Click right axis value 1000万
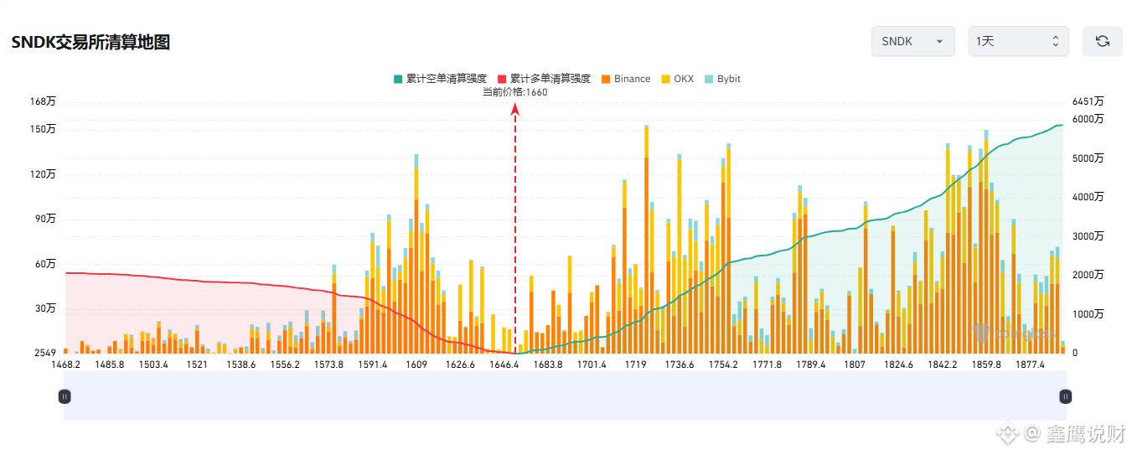Viewport: 1132px width, 455px height. point(1088,314)
